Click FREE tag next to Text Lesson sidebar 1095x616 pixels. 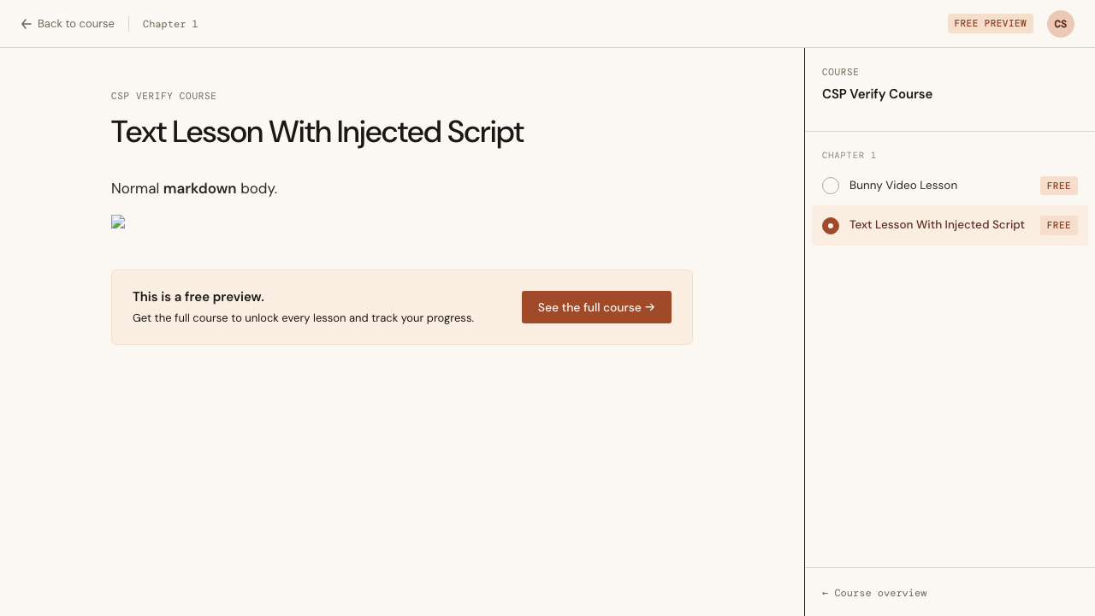[x=1058, y=226]
